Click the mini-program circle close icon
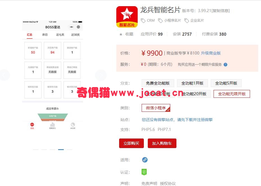The width and height of the screenshot is (261, 186). click(x=78, y=27)
